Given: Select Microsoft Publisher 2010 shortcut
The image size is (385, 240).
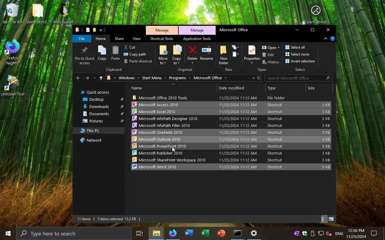Looking at the screenshot, I should (231, 153).
